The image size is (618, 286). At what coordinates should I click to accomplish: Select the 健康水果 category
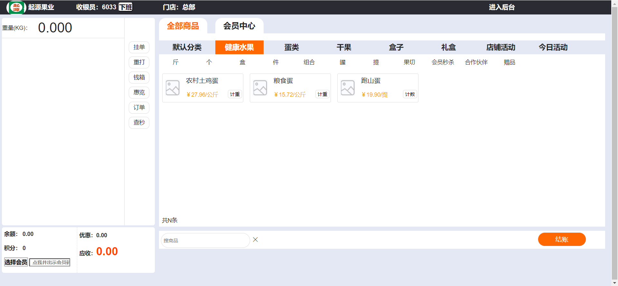coord(239,47)
